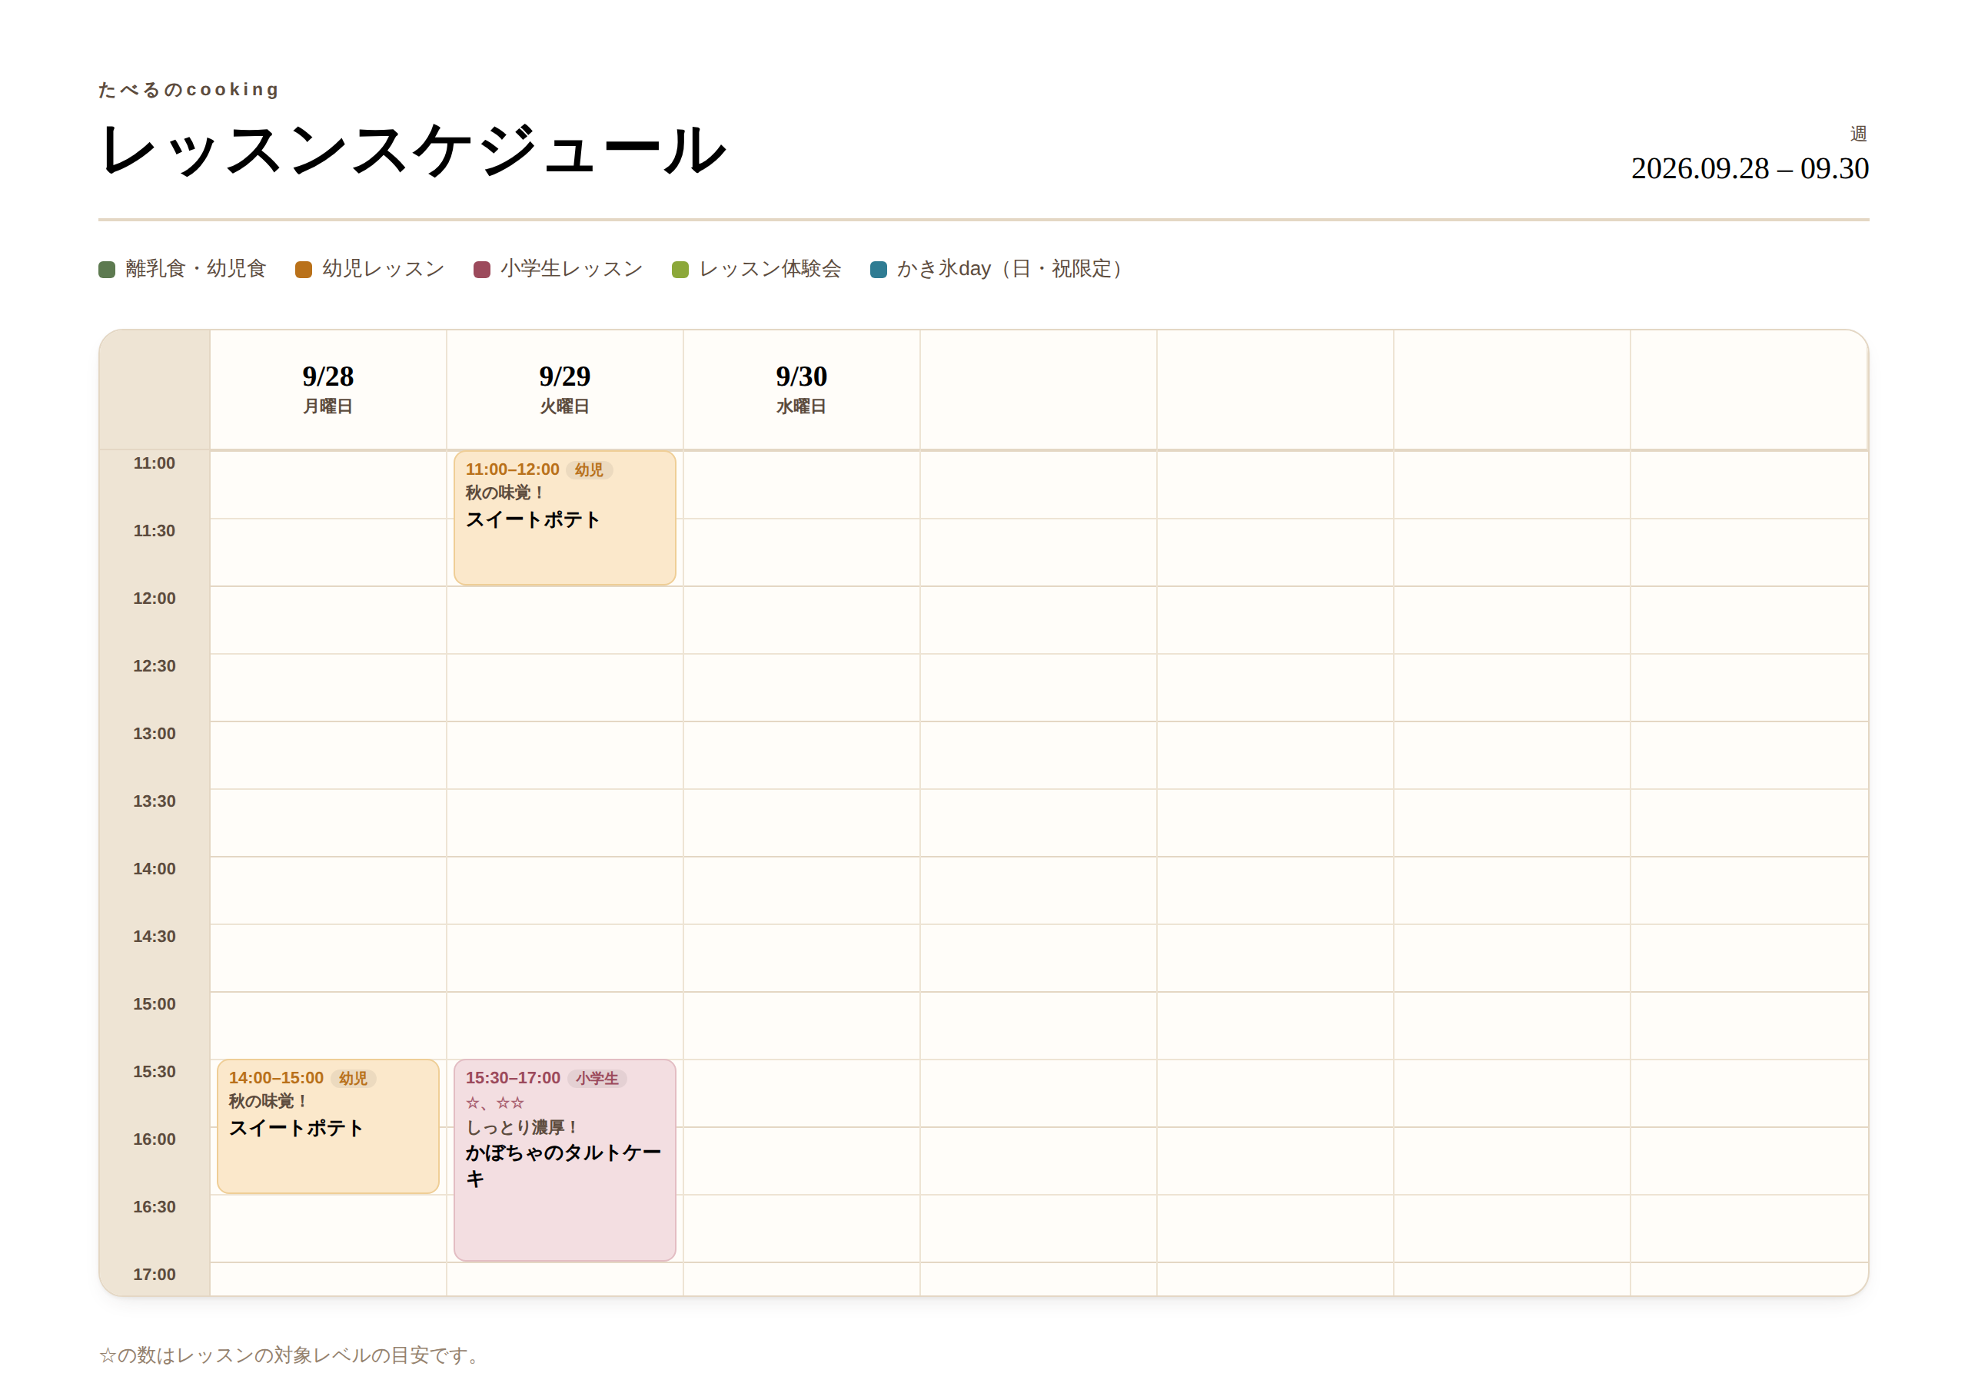The image size is (1968, 1383).
Task: Click the 幼児 tag on the 9/29 lesson
Action: tap(589, 469)
